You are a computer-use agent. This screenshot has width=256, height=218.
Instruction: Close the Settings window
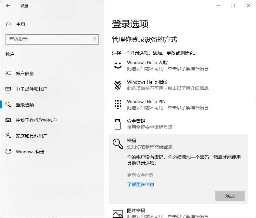[x=248, y=6]
